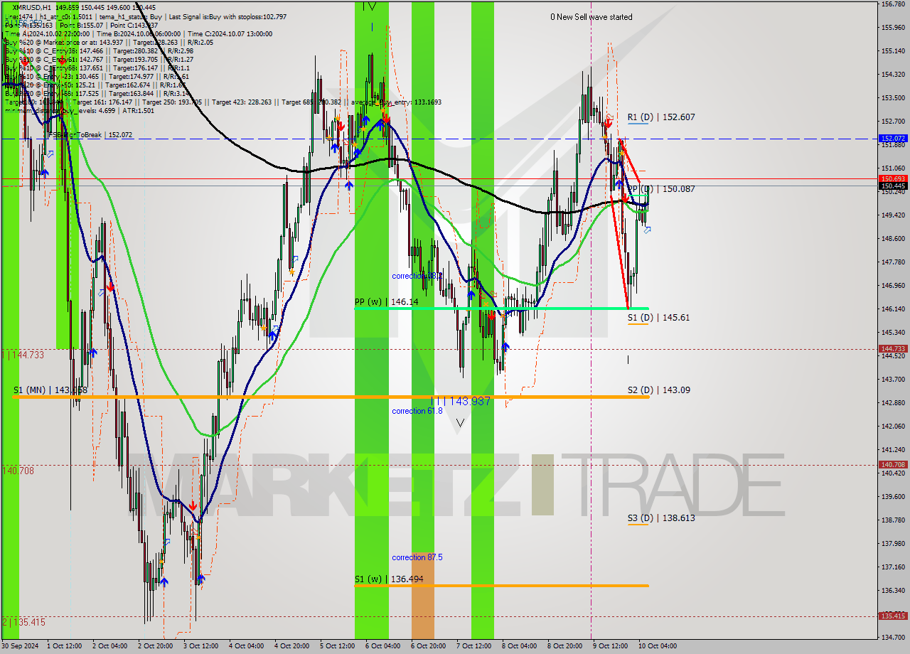910x654 pixels.
Task: Click the R1 (D) | 152.607 pivot label
Action: [x=661, y=117]
